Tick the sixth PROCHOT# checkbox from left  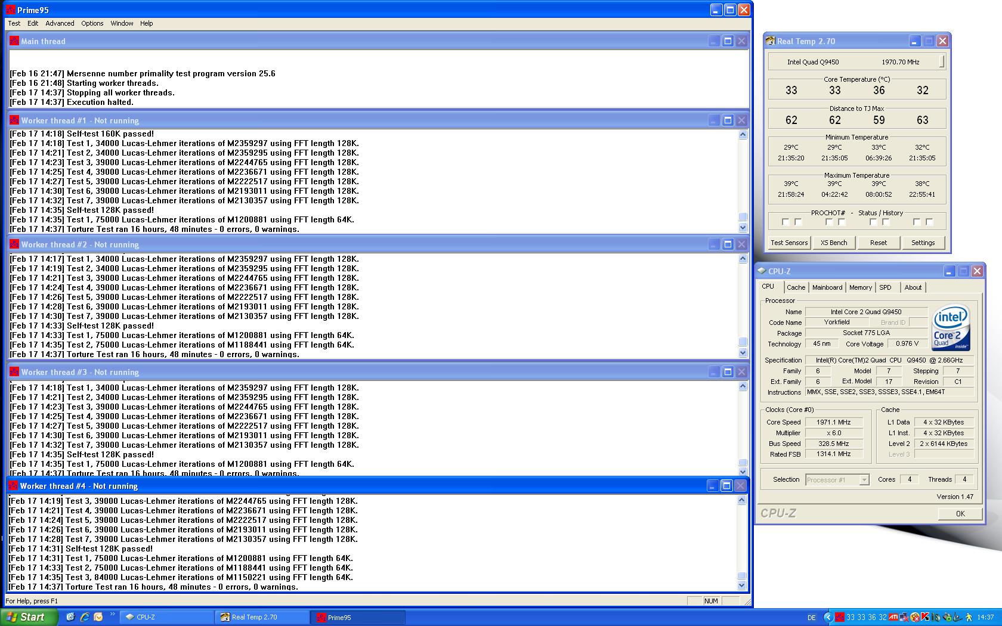[x=886, y=222]
